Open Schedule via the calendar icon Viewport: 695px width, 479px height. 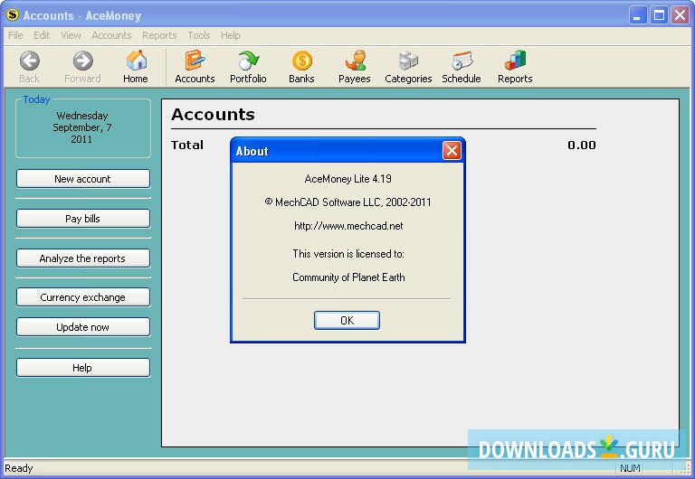pos(462,61)
